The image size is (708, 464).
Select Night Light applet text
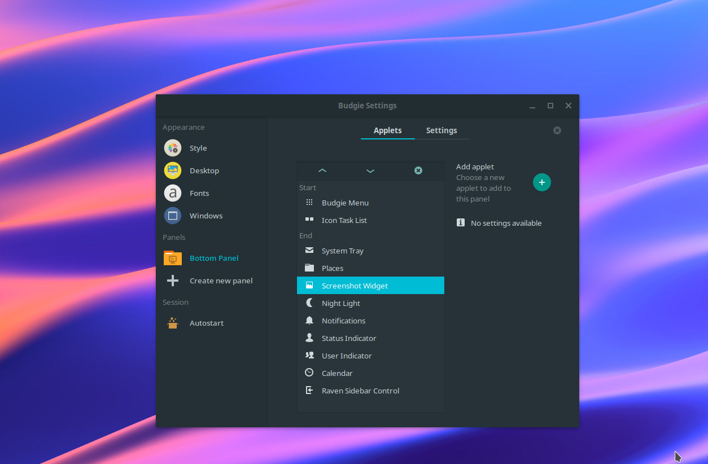coord(341,304)
